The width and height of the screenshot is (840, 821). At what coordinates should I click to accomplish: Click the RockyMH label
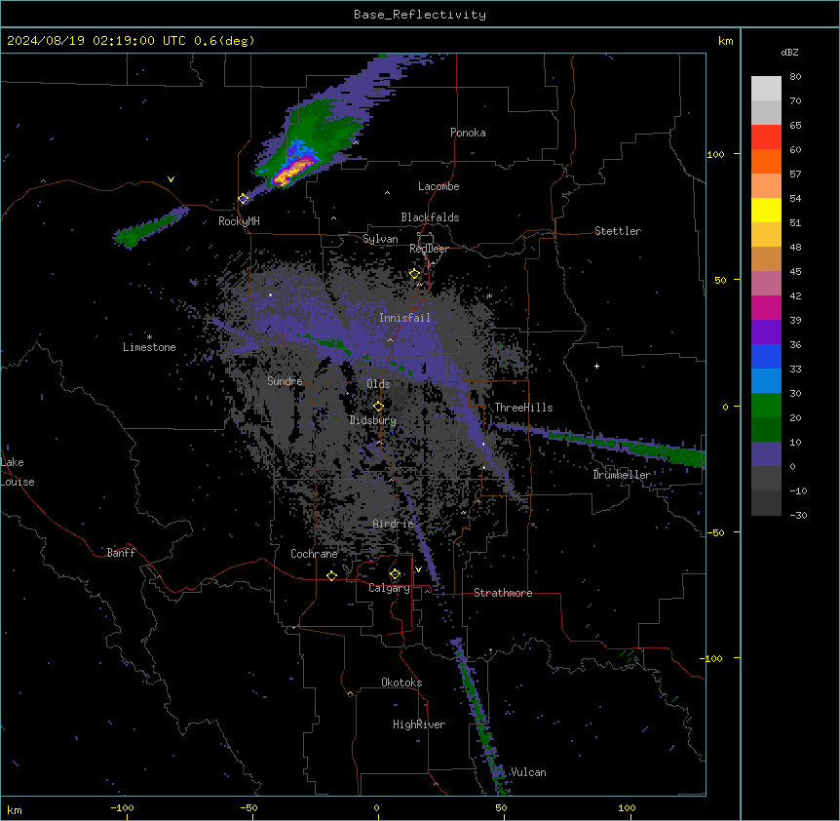click(239, 221)
